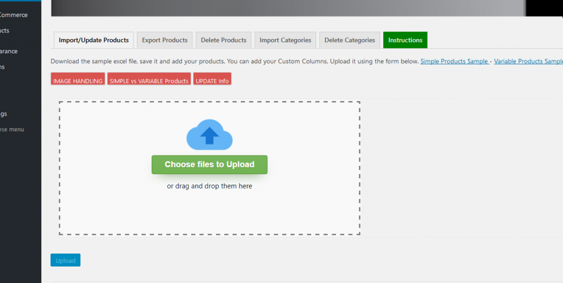Open the Delete Categories tab
The height and width of the screenshot is (283, 563).
(x=349, y=40)
